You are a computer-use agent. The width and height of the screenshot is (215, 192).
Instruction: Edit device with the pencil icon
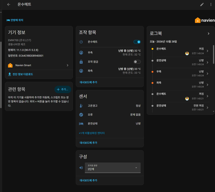coord(202,5)
